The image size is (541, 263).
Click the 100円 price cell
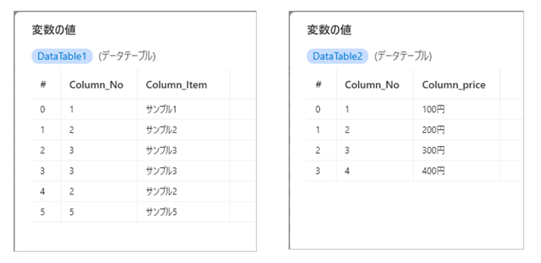tap(433, 109)
